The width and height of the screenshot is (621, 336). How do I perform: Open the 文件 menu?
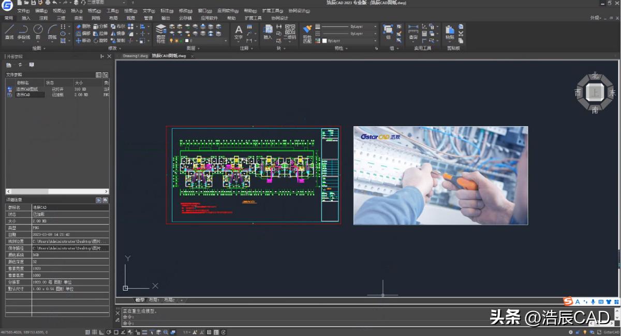(x=23, y=10)
